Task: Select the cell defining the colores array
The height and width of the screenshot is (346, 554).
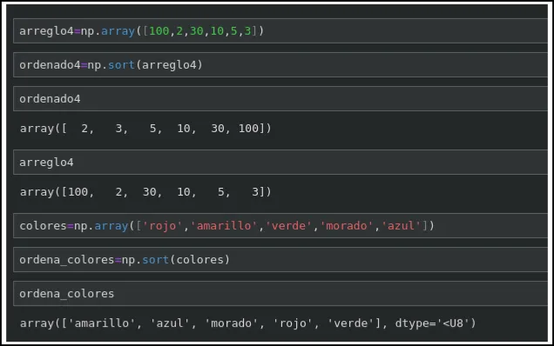Action: [x=280, y=226]
